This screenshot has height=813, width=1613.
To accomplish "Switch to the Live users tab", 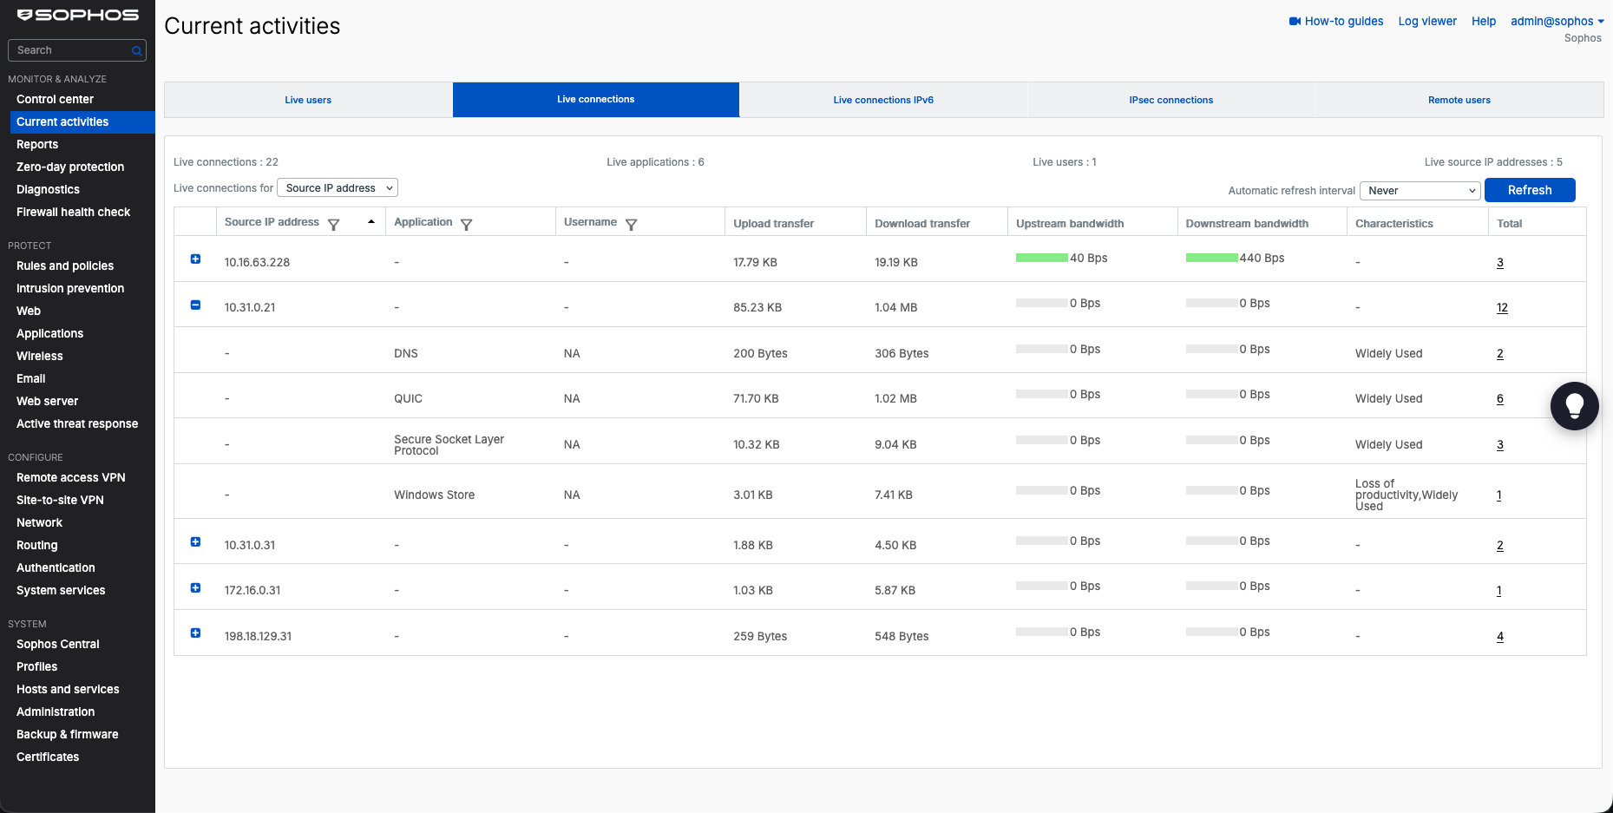I will (x=308, y=100).
